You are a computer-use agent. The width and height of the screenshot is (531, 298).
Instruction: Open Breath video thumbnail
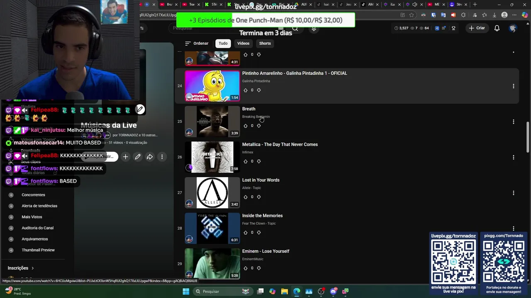pos(212,121)
